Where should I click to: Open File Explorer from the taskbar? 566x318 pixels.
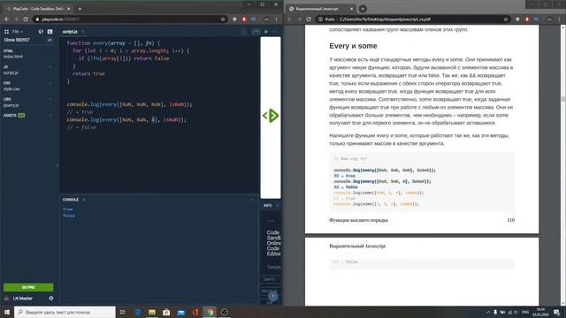[152, 312]
